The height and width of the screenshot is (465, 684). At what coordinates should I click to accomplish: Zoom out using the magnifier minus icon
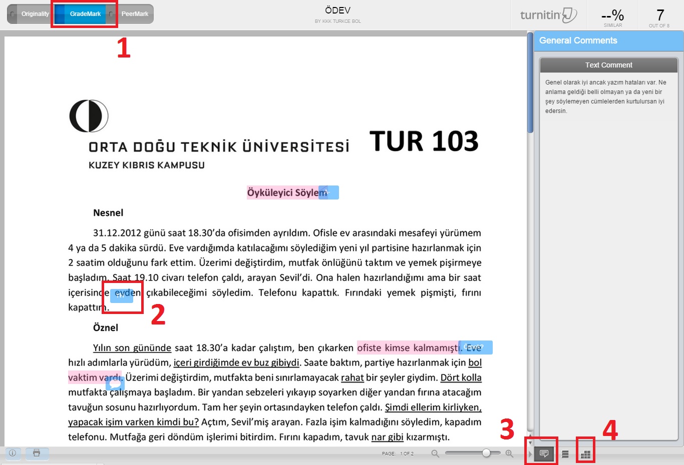click(x=435, y=453)
